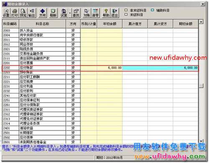
Task: Click the 方向 column header
Action: pos(73,24)
